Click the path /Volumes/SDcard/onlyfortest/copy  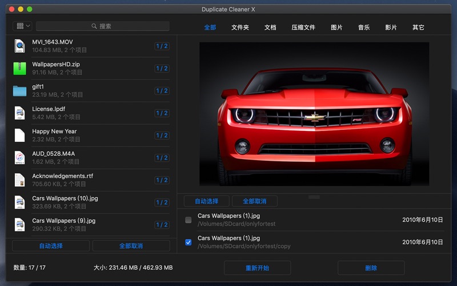244,247
